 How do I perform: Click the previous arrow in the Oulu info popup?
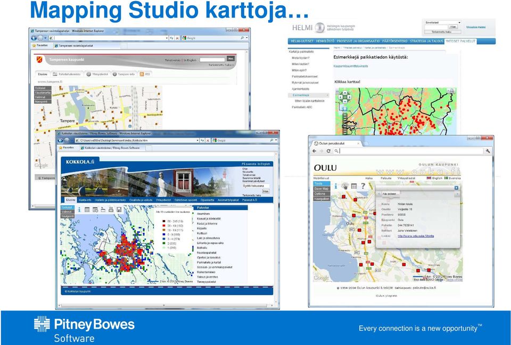[x=379, y=194]
